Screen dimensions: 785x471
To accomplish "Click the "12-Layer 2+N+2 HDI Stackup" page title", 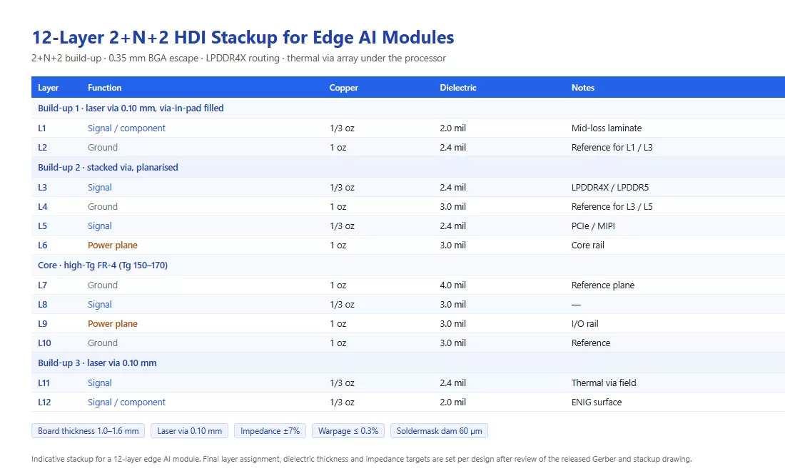I will 243,38.
